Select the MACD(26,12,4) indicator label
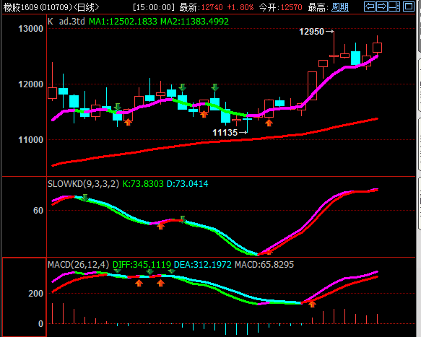 tap(79, 265)
